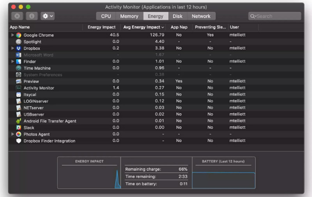The height and width of the screenshot is (197, 312).
Task: Click the Inspect process info button
Action: (x=32, y=16)
